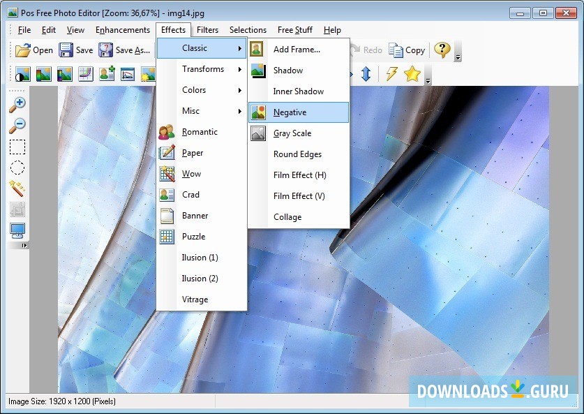Select Ilusion (2) effect

(202, 279)
